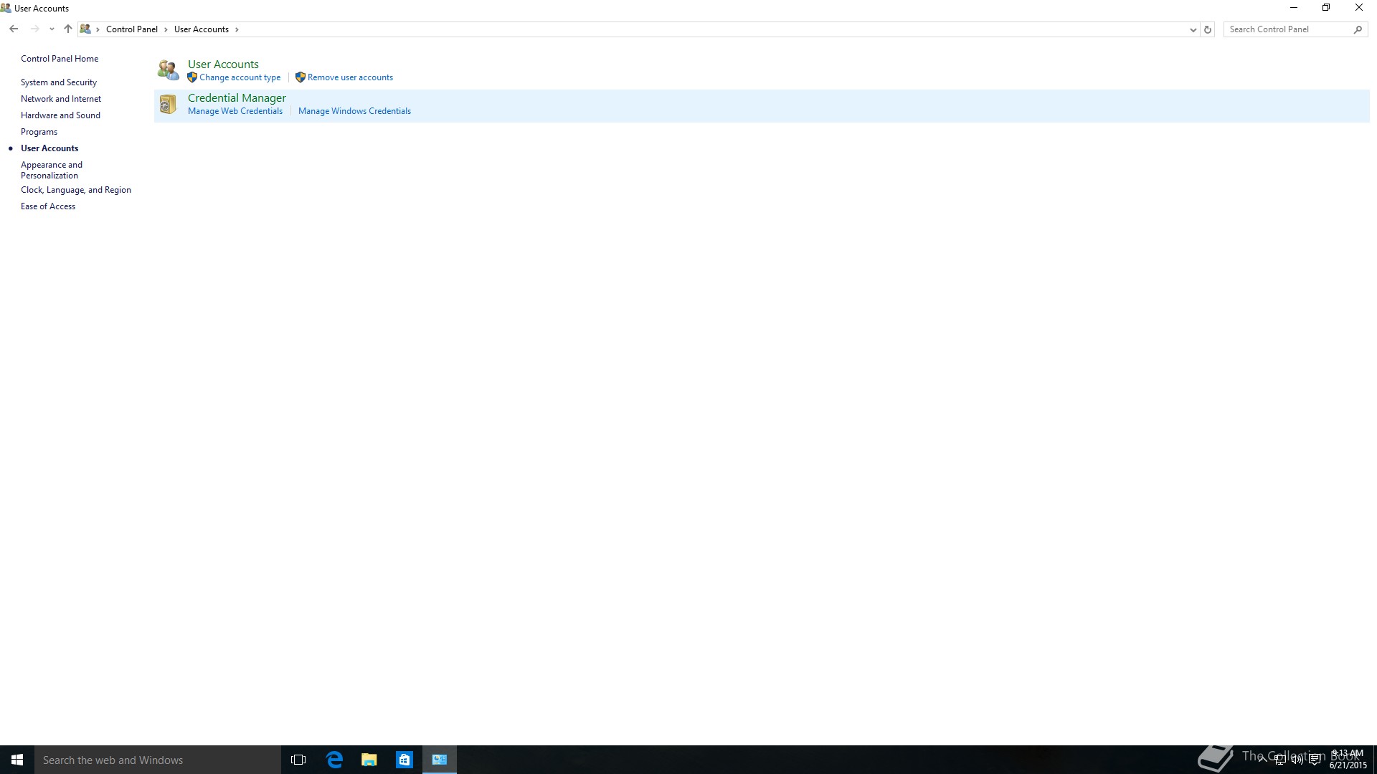Viewport: 1377px width, 774px height.
Task: Click the search magnifier icon
Action: click(1358, 29)
